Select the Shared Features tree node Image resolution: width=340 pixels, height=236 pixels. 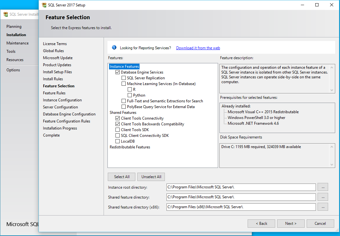click(123, 112)
